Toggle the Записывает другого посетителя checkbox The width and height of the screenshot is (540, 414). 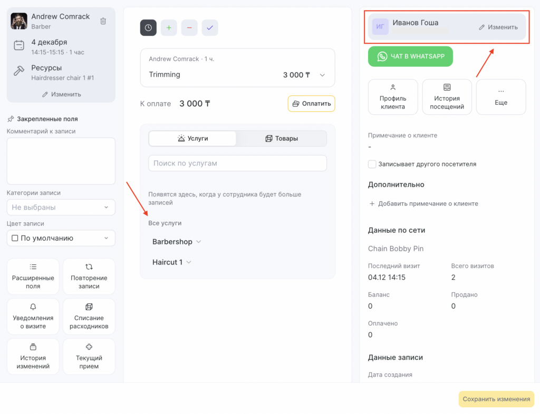372,164
